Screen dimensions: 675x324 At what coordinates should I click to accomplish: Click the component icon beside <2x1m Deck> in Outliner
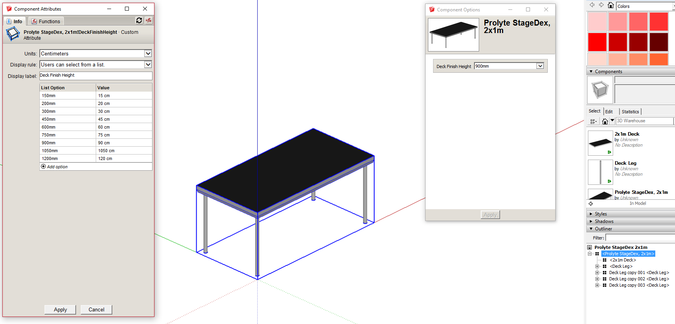tap(604, 260)
